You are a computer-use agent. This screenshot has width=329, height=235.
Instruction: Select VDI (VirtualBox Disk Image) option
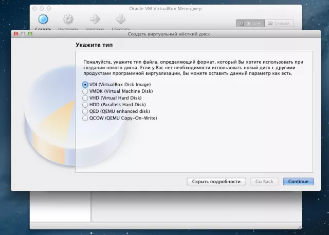point(85,84)
